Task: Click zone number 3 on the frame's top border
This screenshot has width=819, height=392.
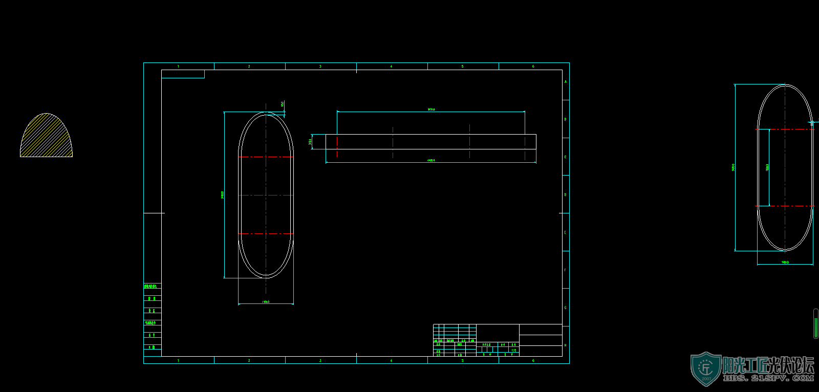Action: point(320,67)
